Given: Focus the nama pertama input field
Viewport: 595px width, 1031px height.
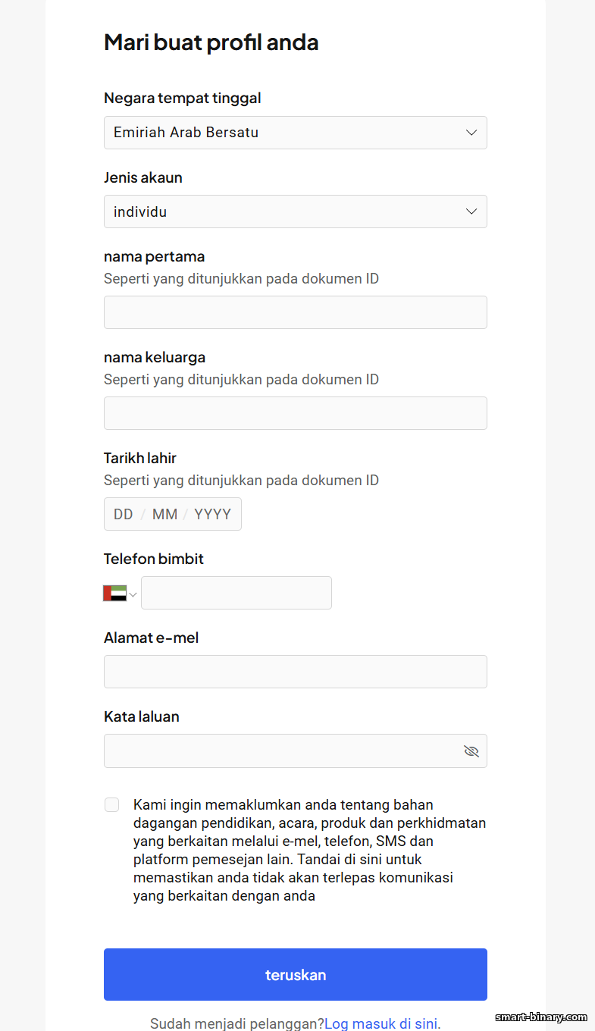Looking at the screenshot, I should [x=296, y=312].
